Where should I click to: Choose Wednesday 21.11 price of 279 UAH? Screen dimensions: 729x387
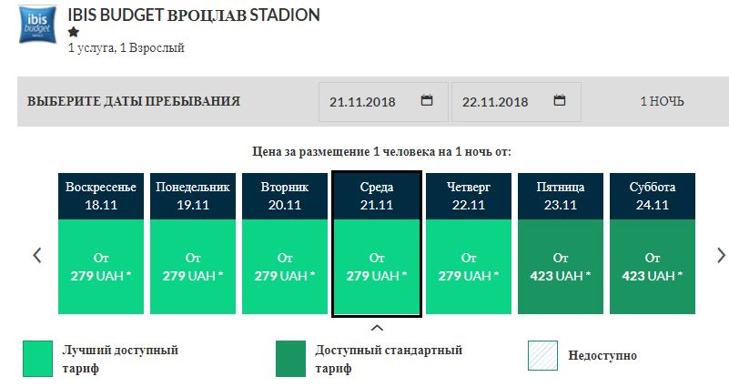(x=377, y=267)
